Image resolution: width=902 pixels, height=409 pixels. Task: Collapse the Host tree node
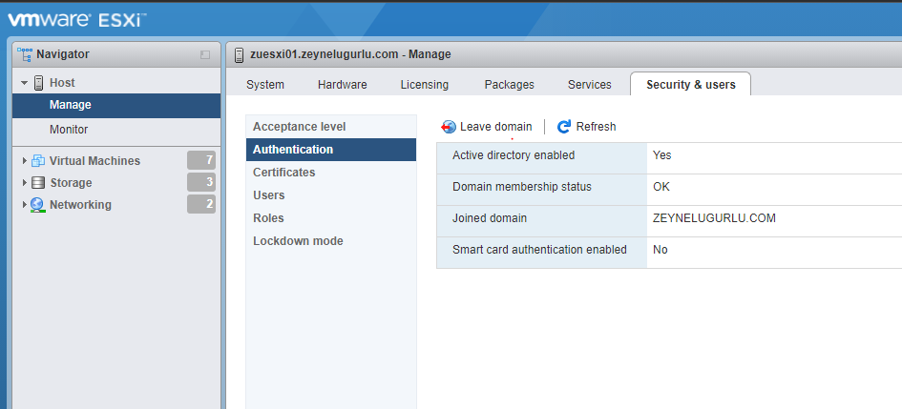[x=24, y=83]
